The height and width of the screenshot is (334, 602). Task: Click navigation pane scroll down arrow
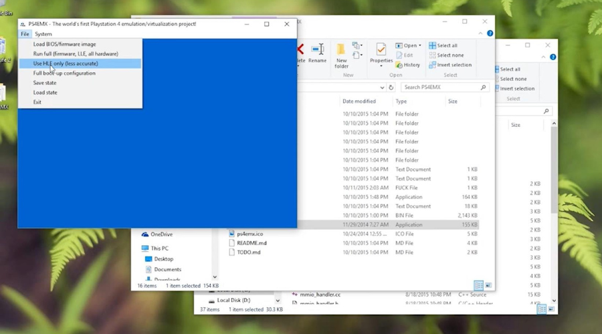tap(215, 277)
